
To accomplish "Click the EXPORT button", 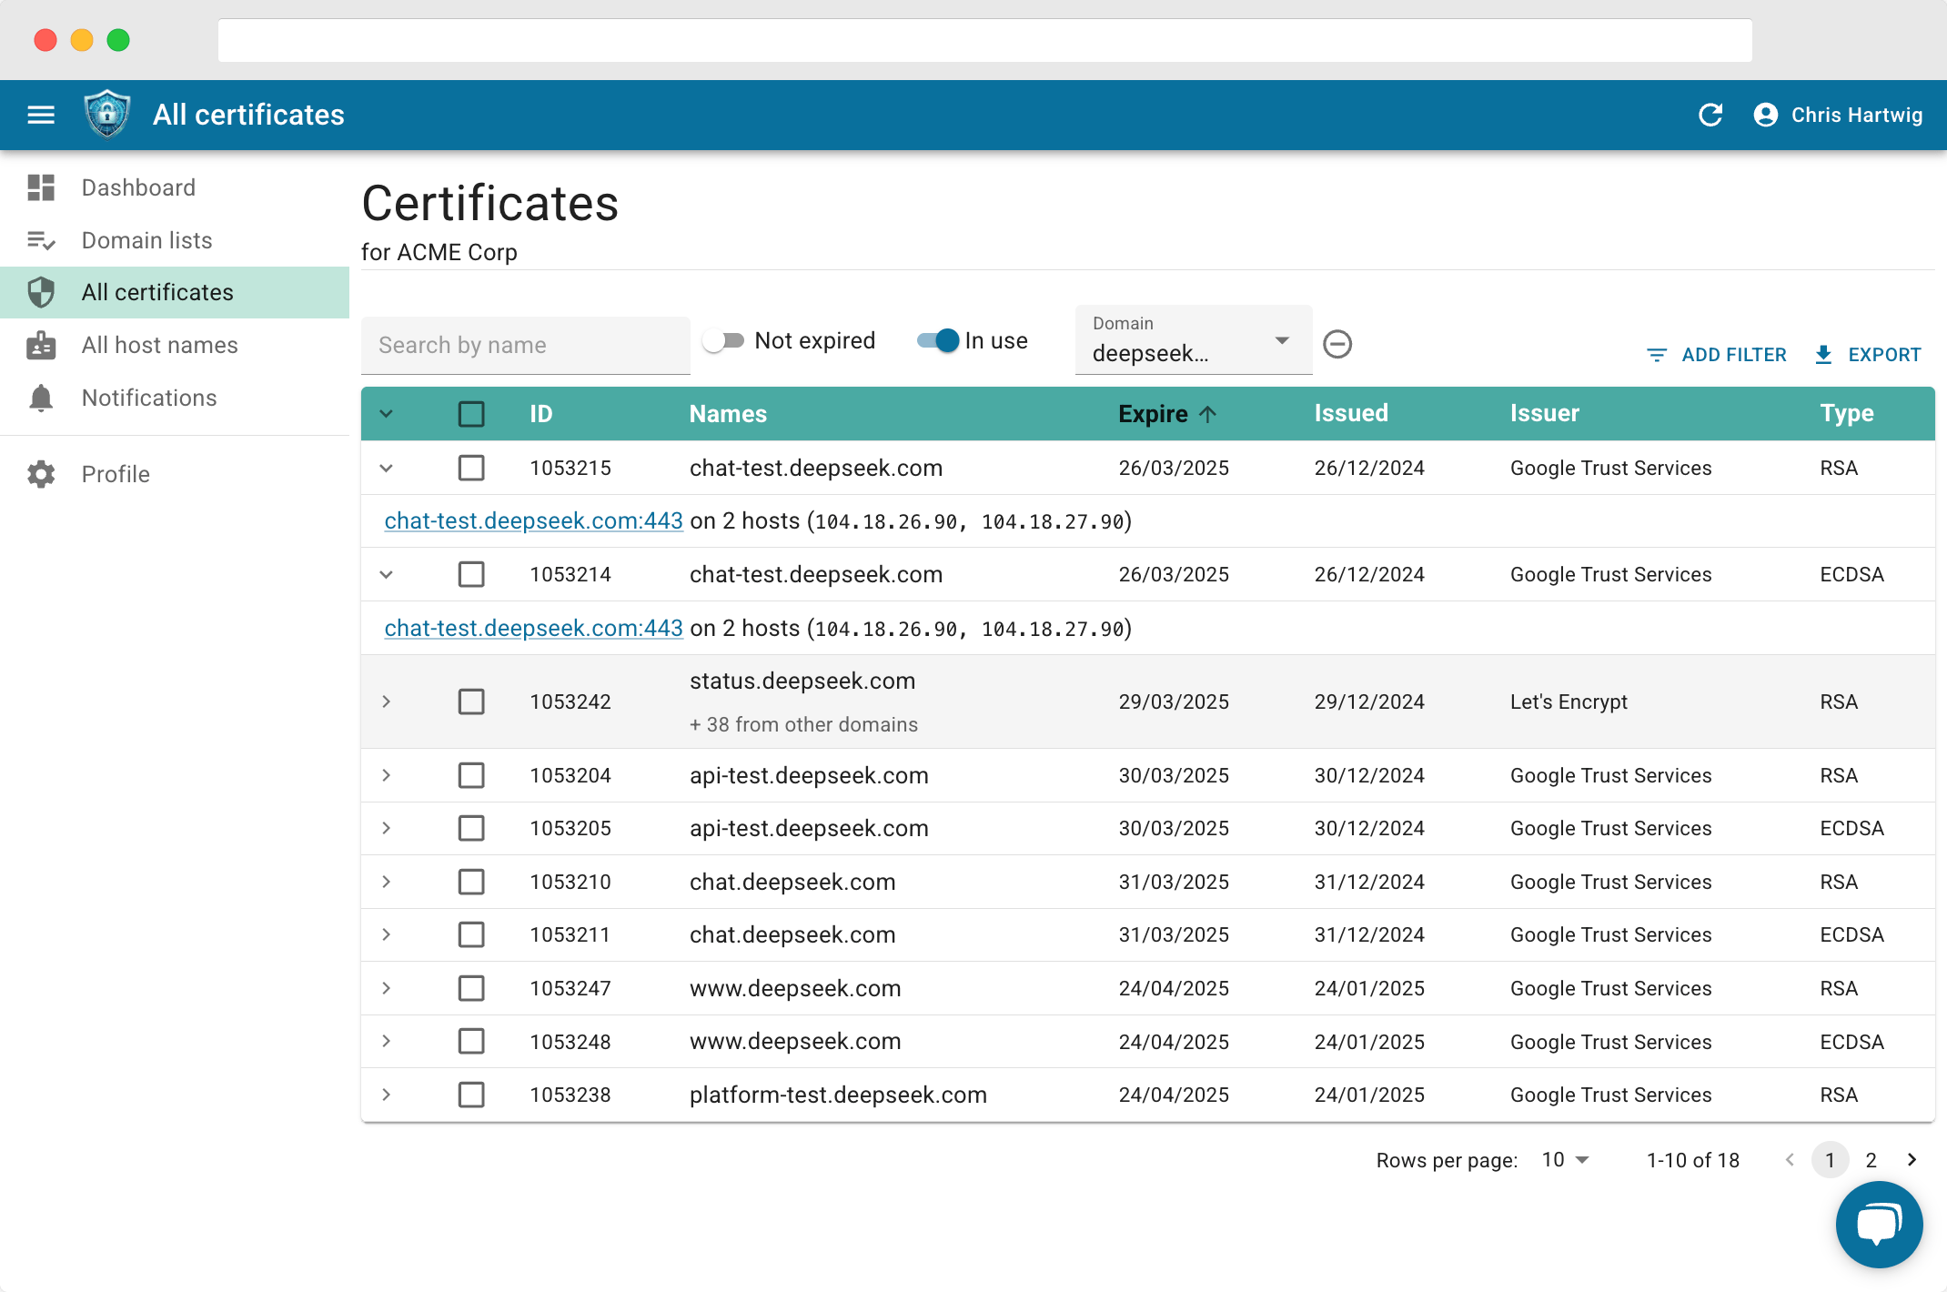I will [x=1868, y=355].
